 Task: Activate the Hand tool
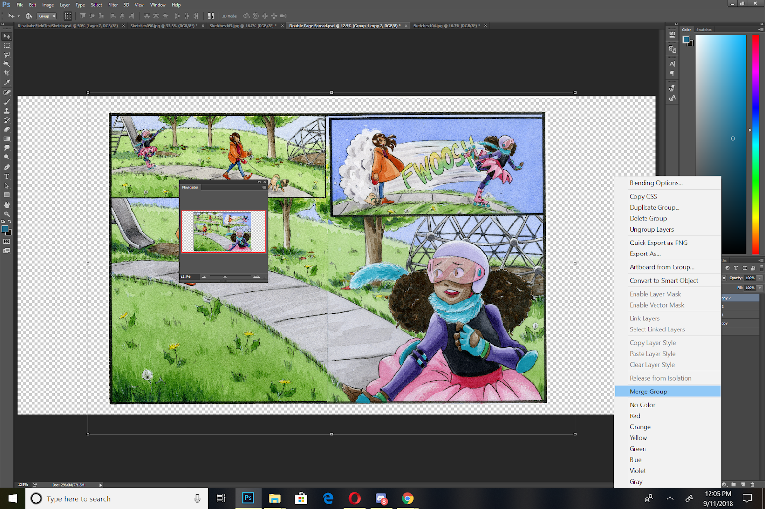point(7,205)
